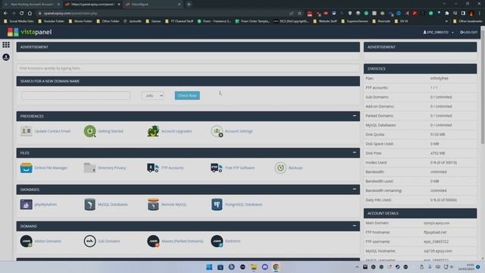The width and height of the screenshot is (485, 273).
Task: Open the Backups icon
Action: click(x=280, y=168)
